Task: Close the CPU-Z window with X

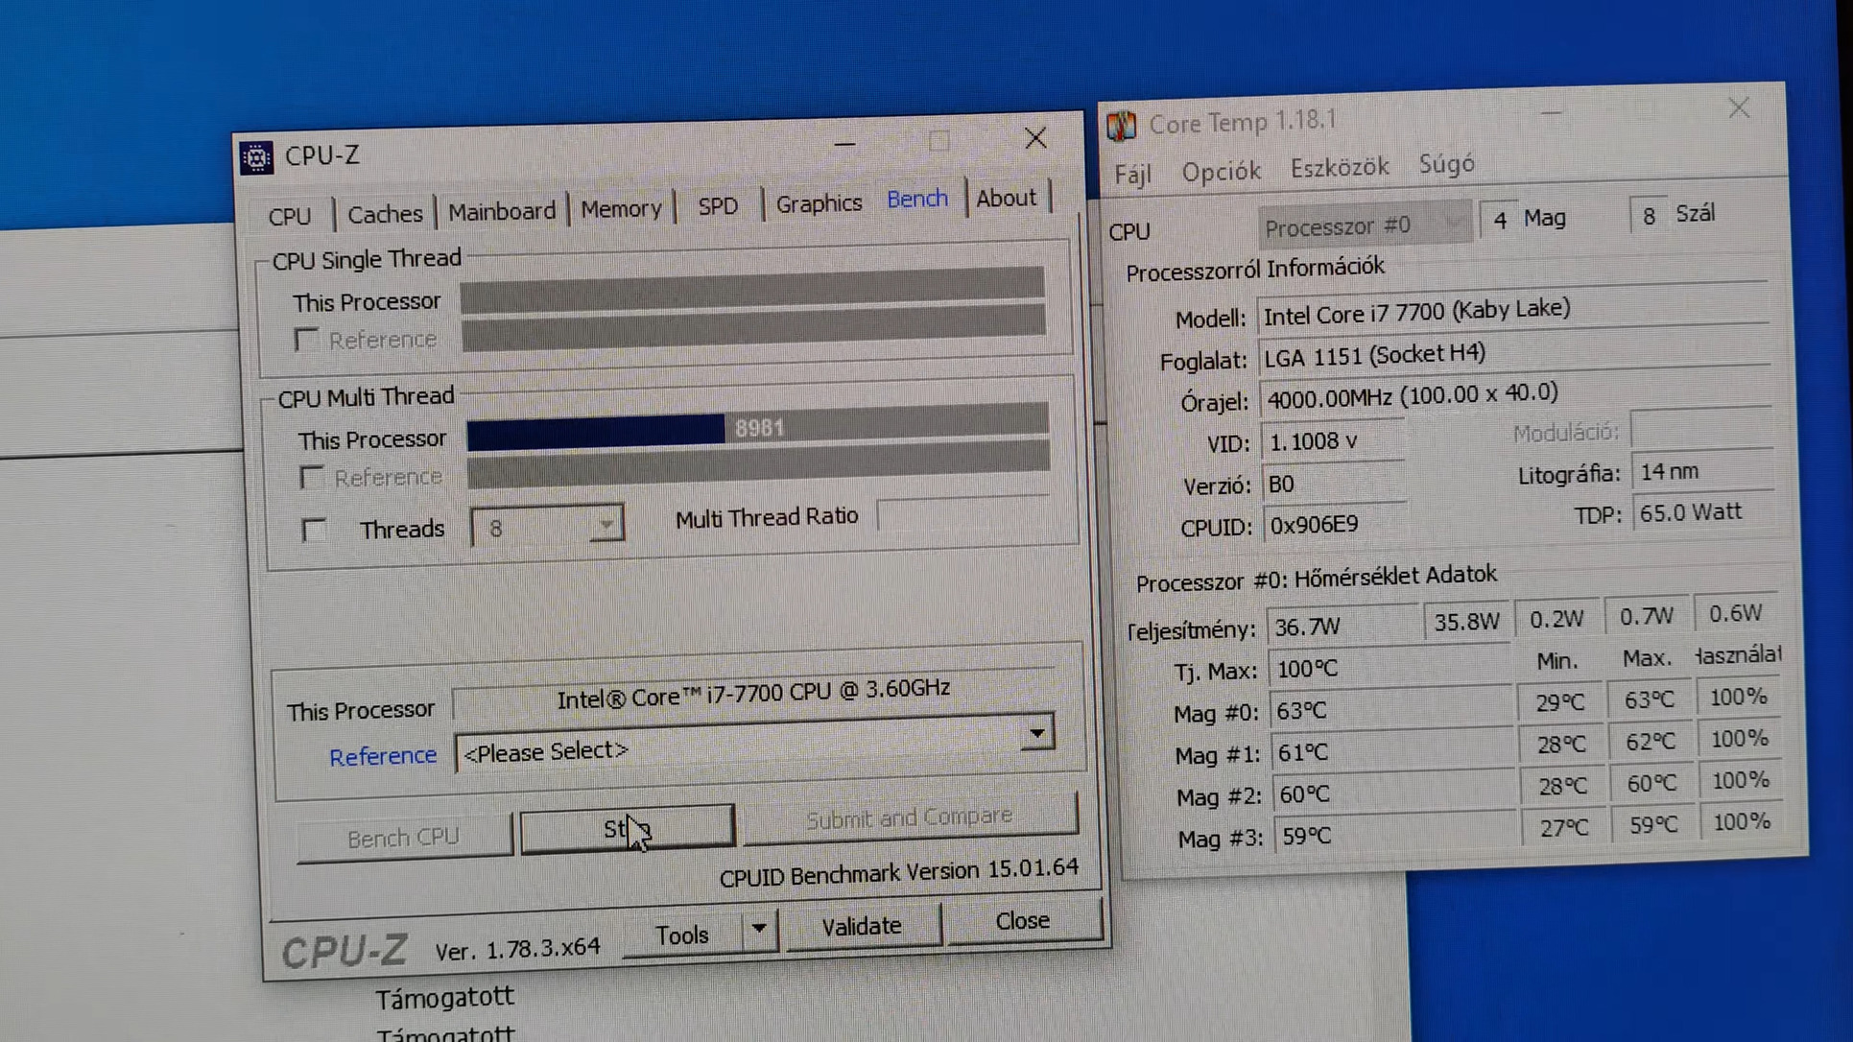Action: pyautogui.click(x=1034, y=139)
